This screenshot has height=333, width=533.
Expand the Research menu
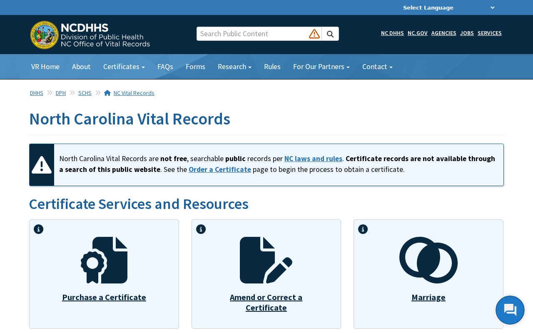tap(234, 67)
